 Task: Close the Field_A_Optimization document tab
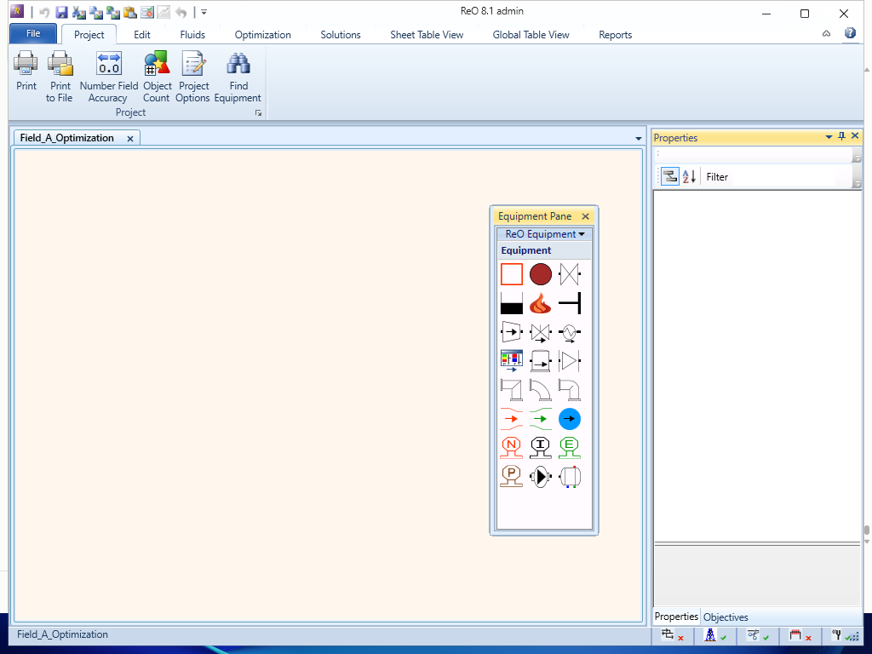point(130,139)
